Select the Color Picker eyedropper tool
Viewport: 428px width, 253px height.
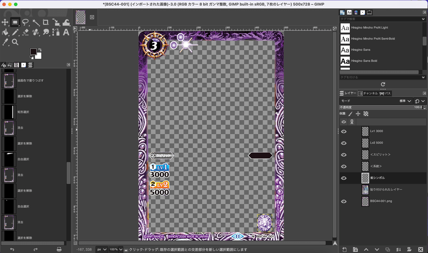[5, 42]
